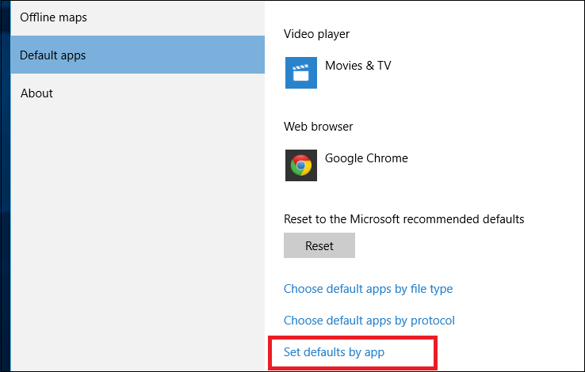585x372 pixels.
Task: Click the Google Chrome app name
Action: (x=366, y=158)
